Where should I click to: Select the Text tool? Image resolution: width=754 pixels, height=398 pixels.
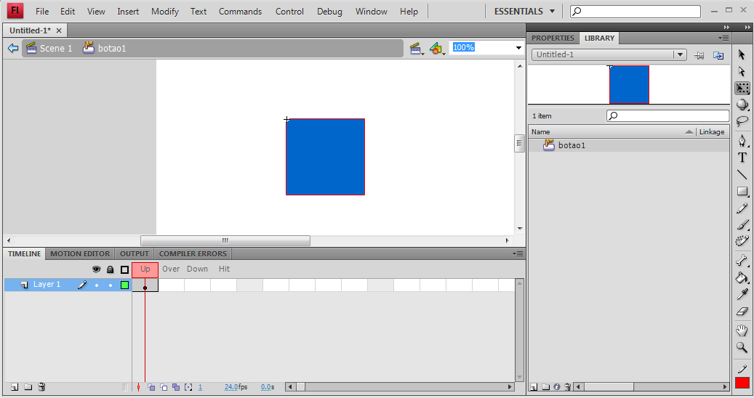coord(742,158)
